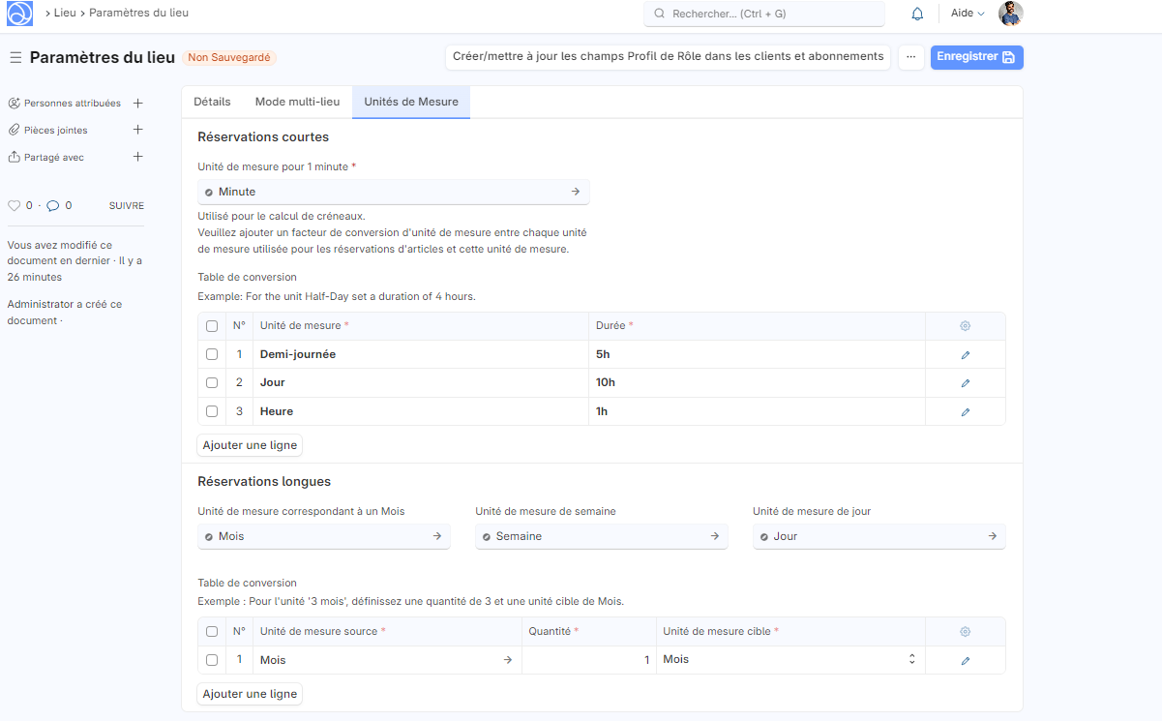Click the Enregistrer save button

pos(976,57)
